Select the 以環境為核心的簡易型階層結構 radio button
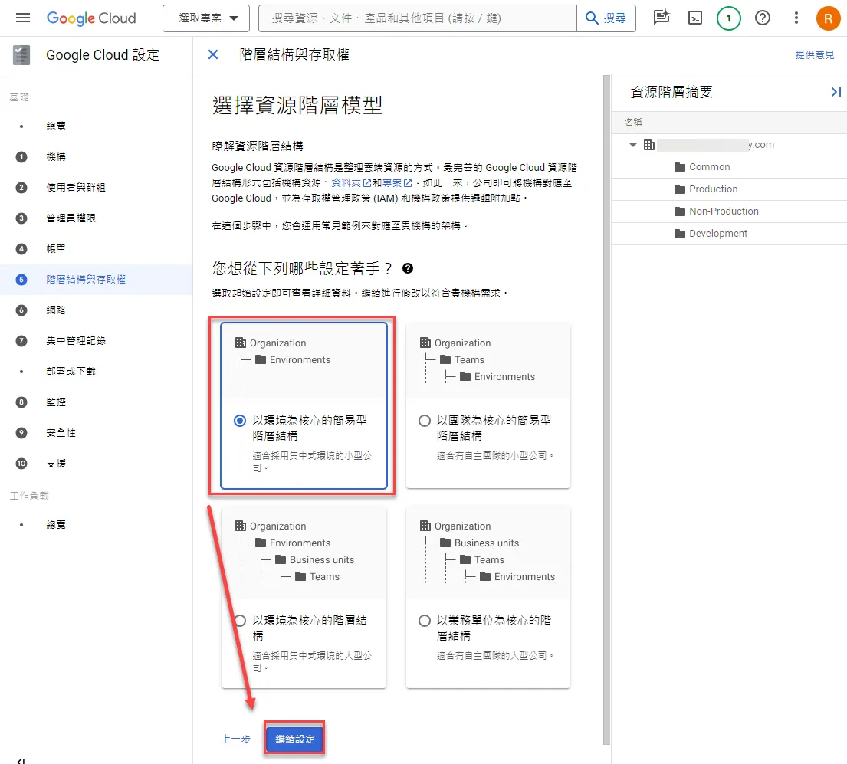Viewport: 847px width, 764px height. 240,421
